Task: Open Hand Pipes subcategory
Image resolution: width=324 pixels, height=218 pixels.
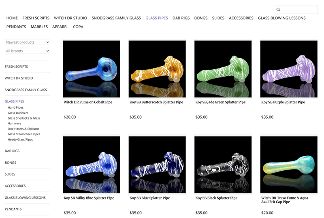Action: click(15, 107)
